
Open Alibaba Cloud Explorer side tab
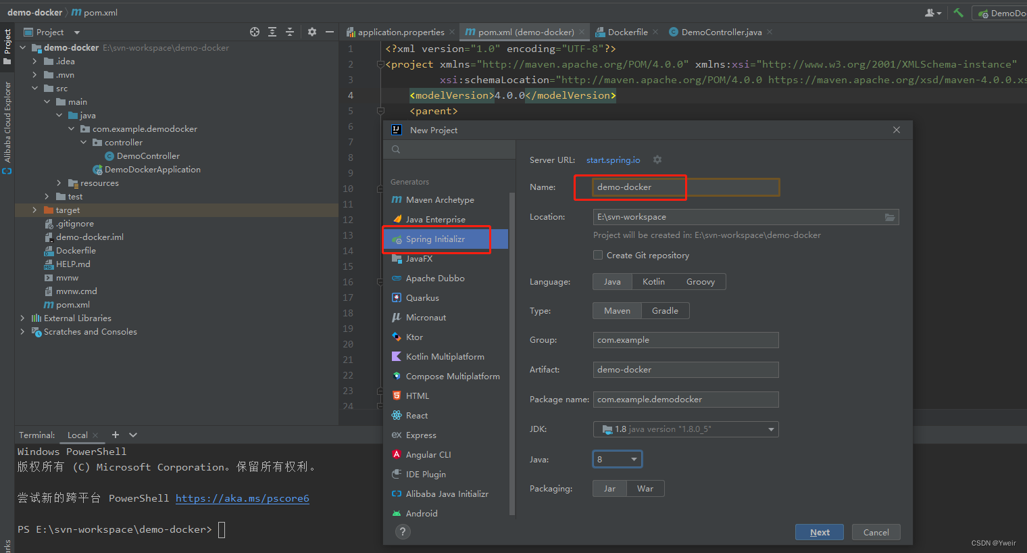[x=7, y=128]
